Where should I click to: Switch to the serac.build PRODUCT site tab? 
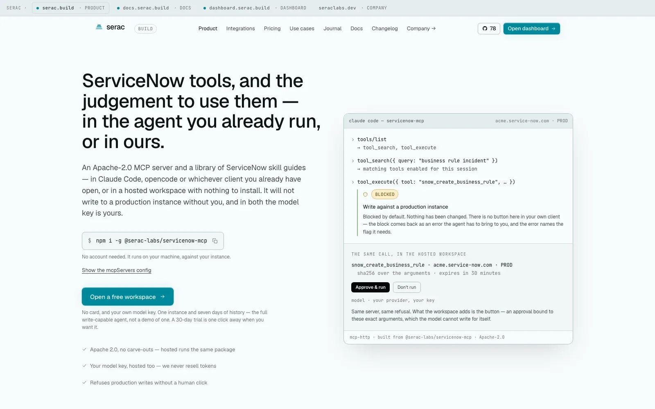click(70, 8)
